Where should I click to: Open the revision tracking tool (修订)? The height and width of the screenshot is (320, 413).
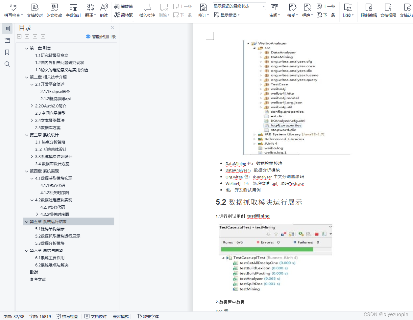(204, 11)
